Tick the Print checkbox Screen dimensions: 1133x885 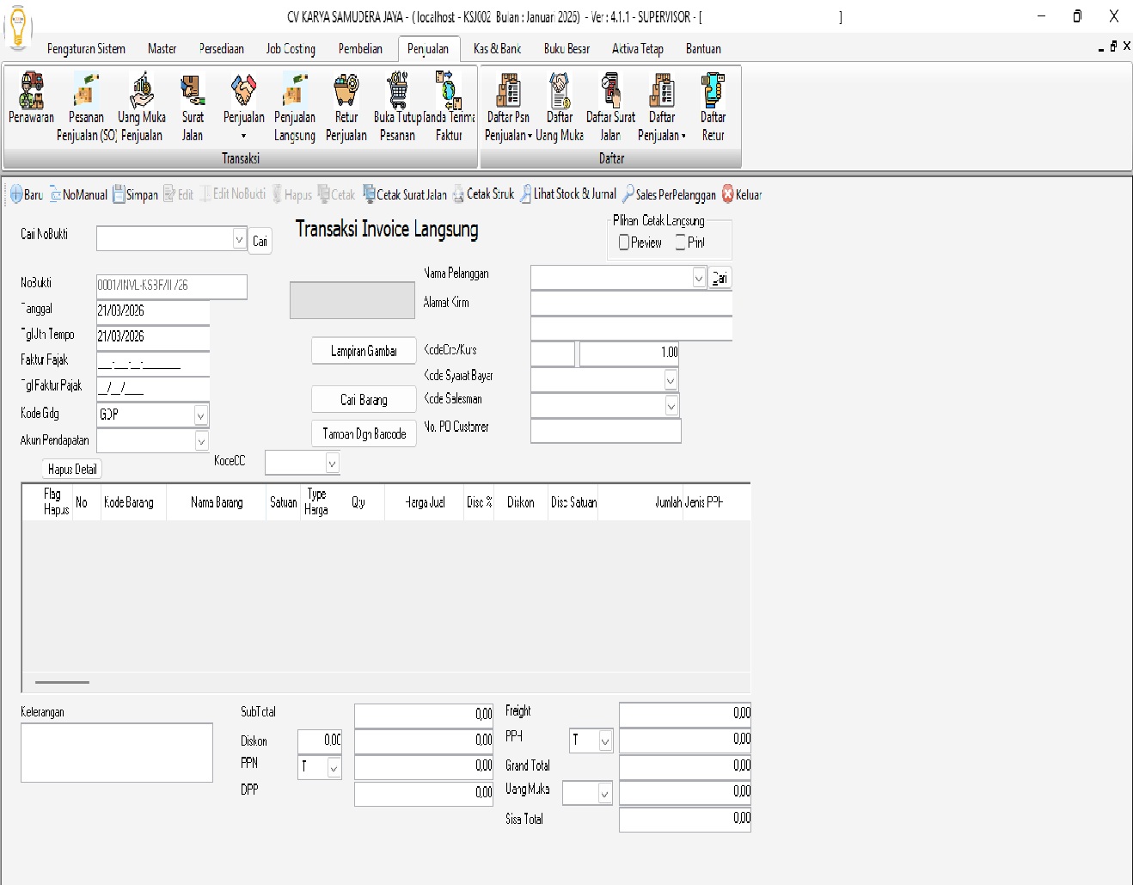(x=681, y=243)
